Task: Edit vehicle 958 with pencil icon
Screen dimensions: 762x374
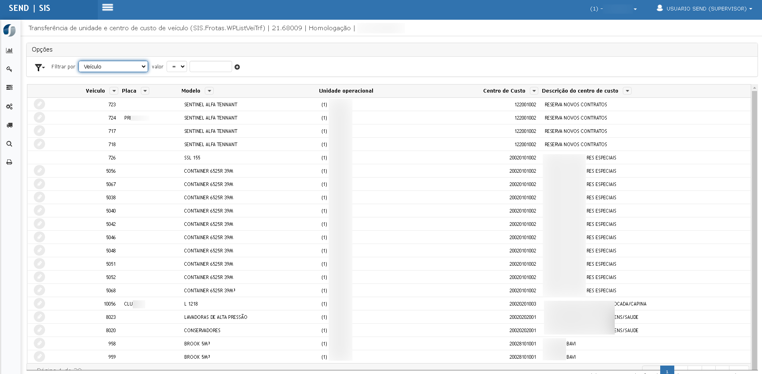Action: [39, 343]
